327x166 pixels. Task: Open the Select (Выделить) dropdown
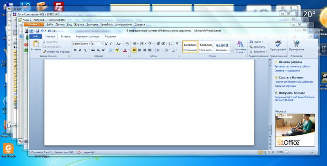point(259,52)
